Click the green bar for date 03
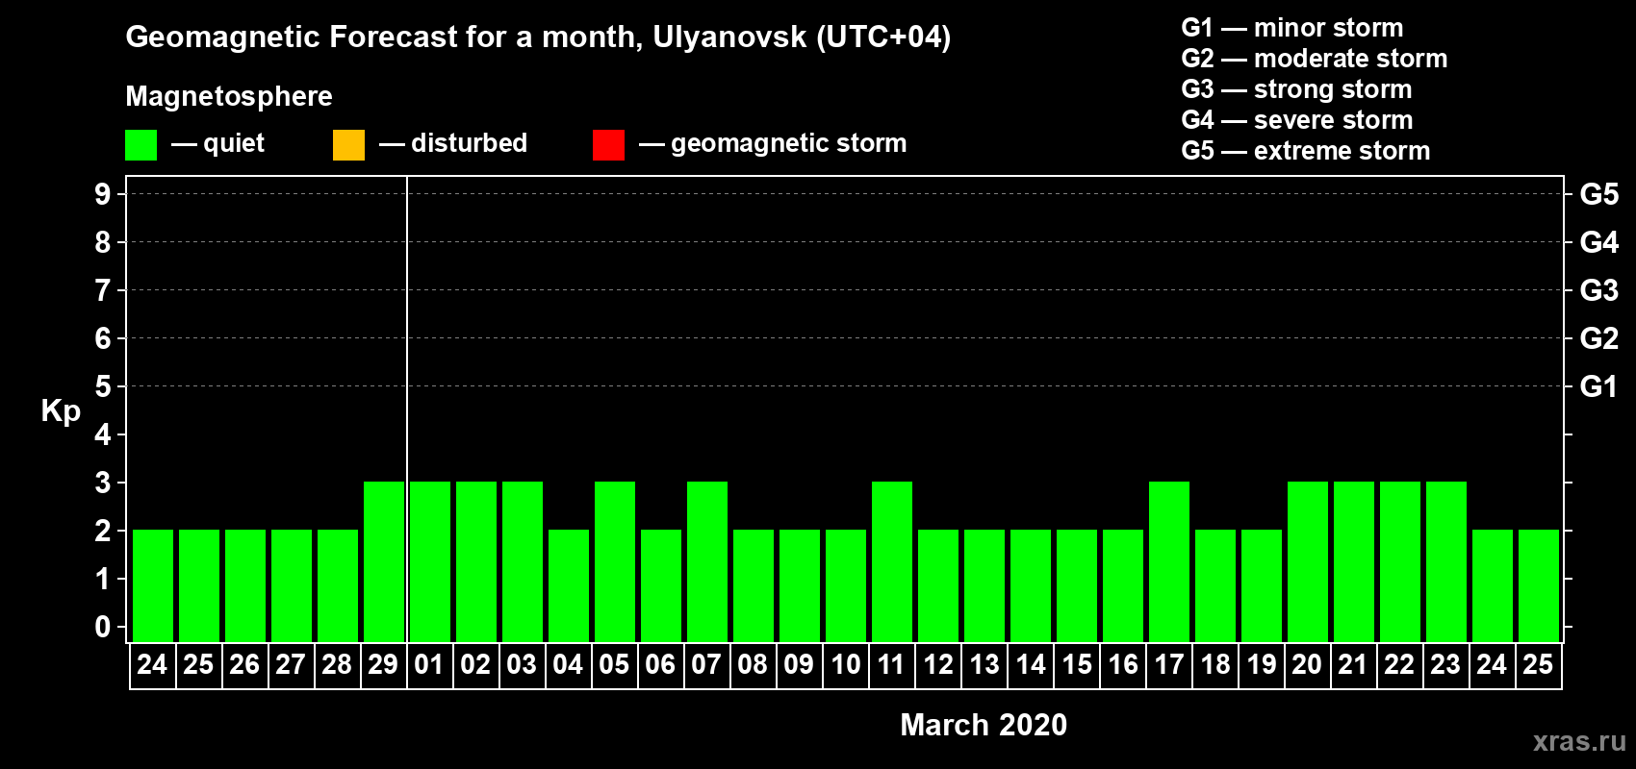 coord(523,561)
